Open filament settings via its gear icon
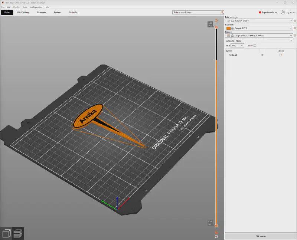This screenshot has height=240, width=297. click(294, 28)
